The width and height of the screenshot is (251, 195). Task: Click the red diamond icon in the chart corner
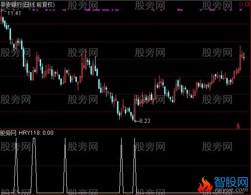(241, 4)
